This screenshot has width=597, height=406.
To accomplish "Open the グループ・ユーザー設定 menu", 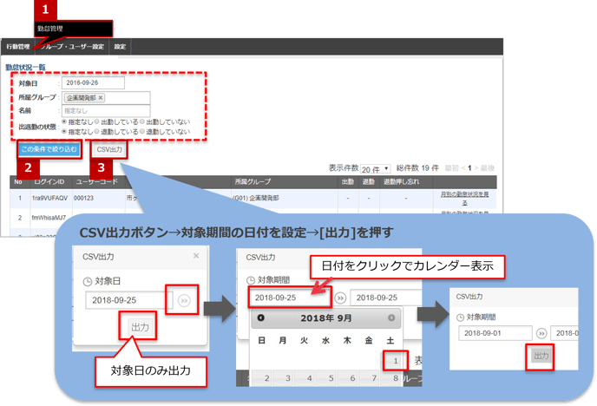I will click(72, 47).
